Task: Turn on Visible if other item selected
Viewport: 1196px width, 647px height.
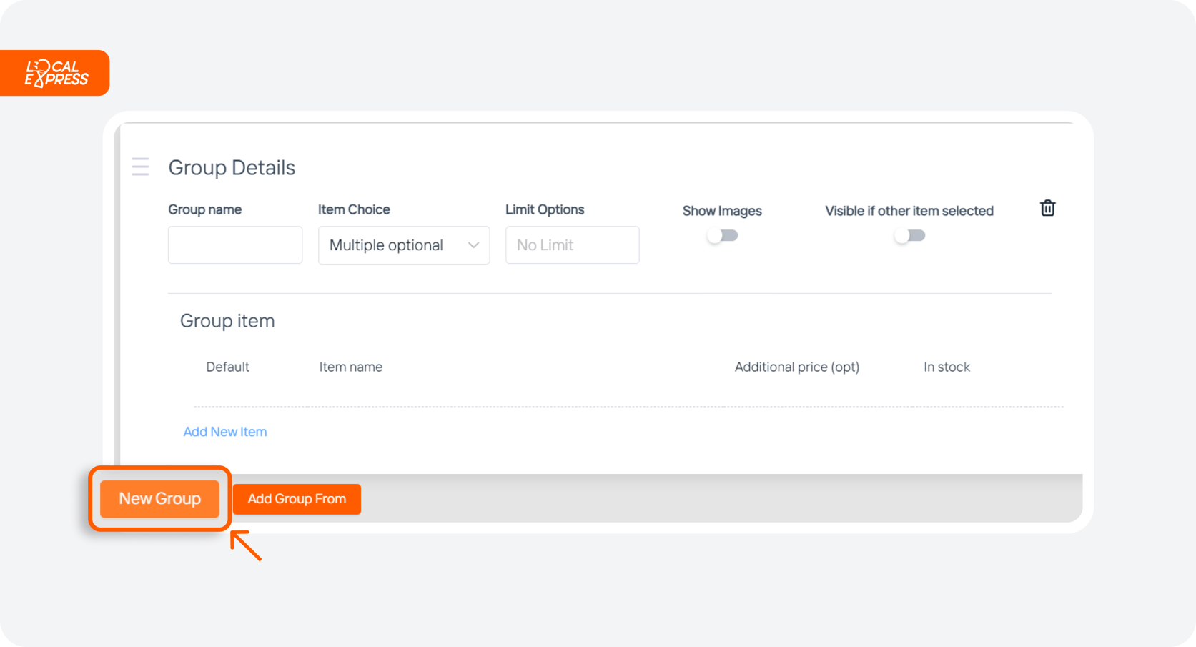Action: (x=909, y=235)
